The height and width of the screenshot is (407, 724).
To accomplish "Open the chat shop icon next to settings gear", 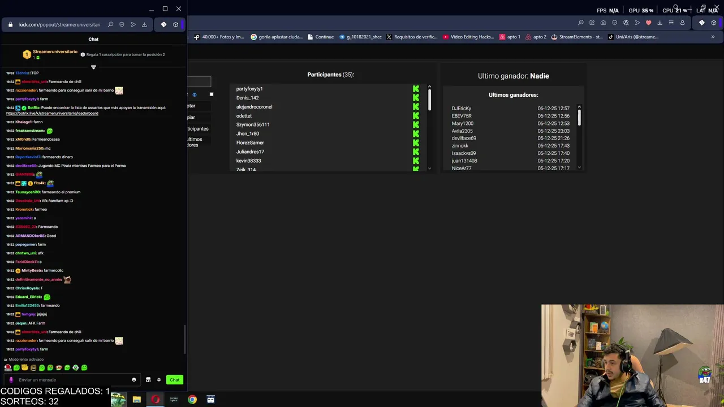I will point(148,380).
